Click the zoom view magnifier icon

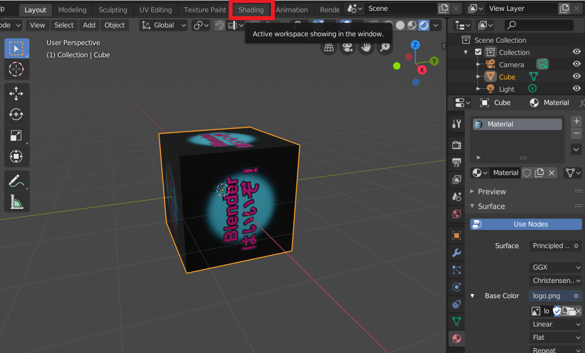(x=385, y=48)
